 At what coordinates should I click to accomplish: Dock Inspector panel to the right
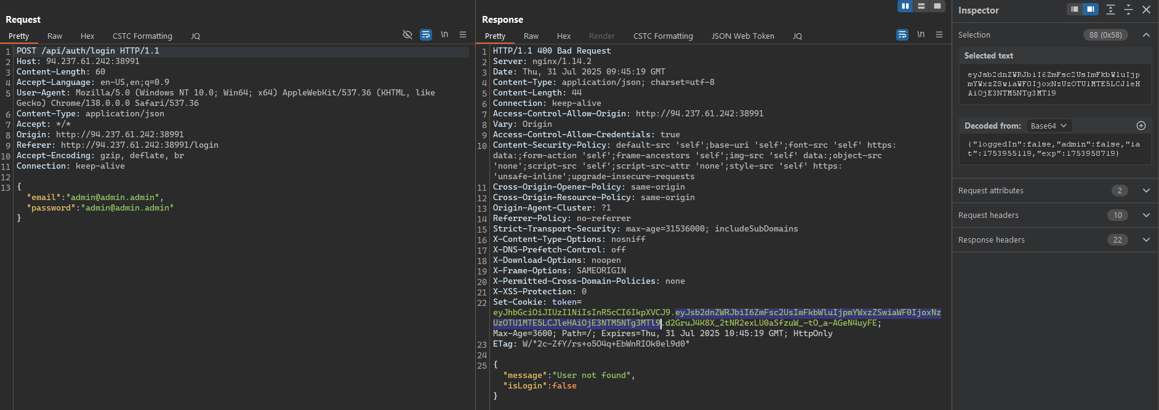[1091, 9]
